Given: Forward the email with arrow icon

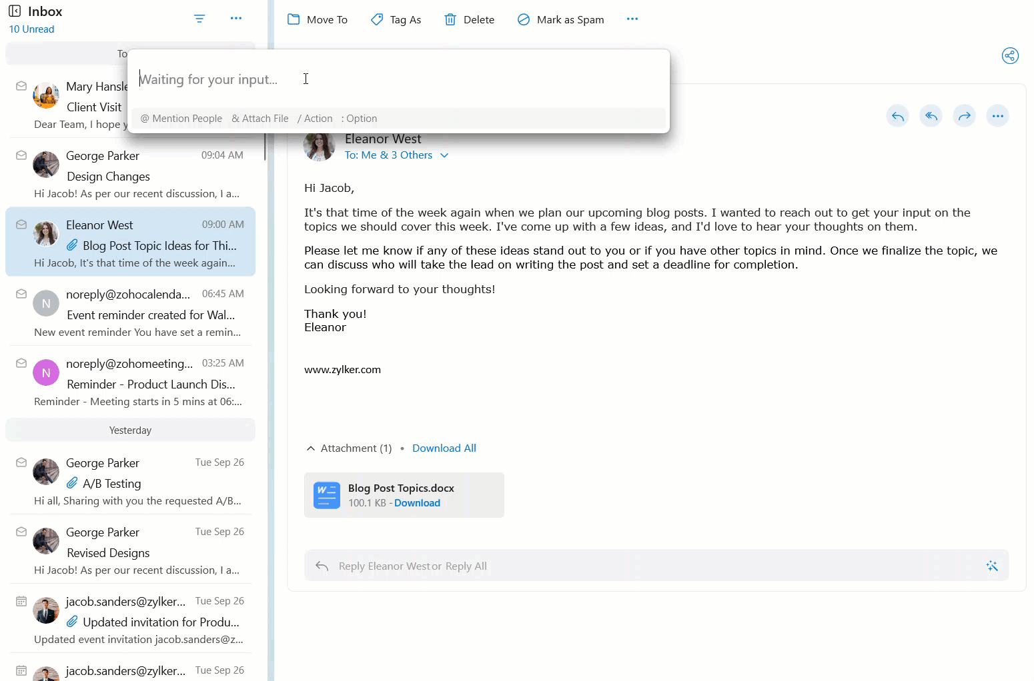Looking at the screenshot, I should [x=965, y=116].
